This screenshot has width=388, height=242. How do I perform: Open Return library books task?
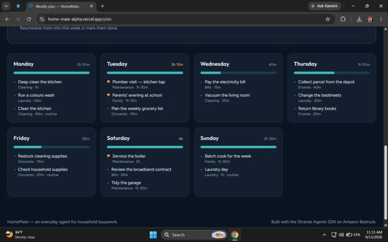(317, 109)
